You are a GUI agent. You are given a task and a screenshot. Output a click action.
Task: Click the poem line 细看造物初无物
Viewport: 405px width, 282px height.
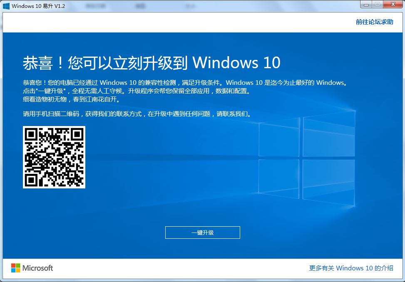(x=71, y=100)
